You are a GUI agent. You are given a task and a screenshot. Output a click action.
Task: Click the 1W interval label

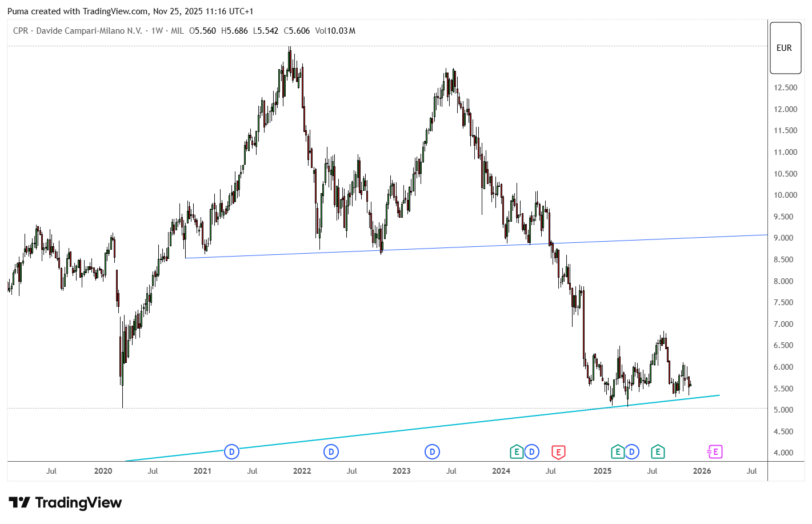pyautogui.click(x=157, y=31)
